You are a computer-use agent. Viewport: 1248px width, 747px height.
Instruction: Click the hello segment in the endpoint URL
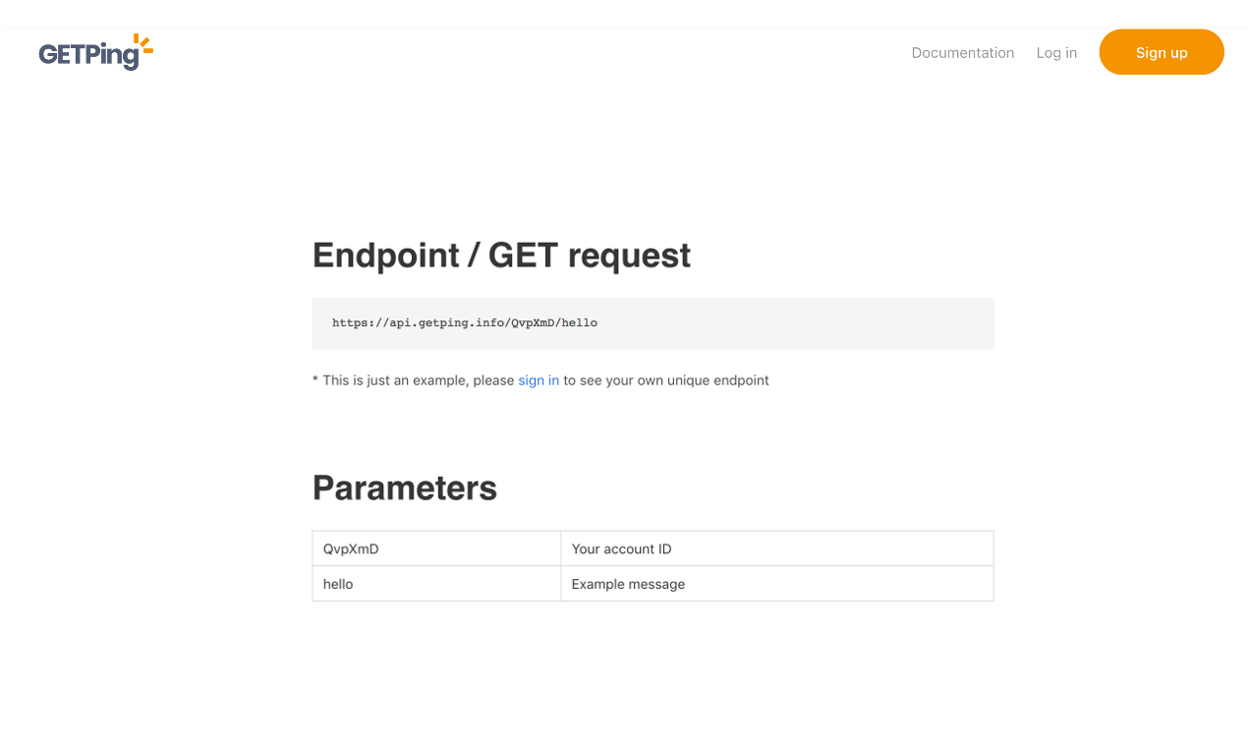[583, 322]
